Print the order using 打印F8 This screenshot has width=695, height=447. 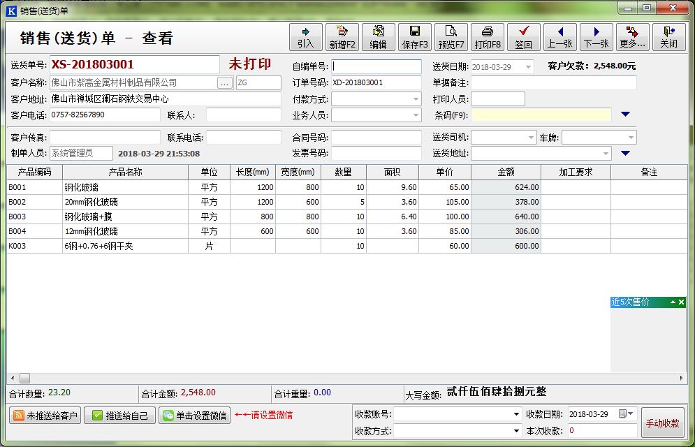point(488,37)
